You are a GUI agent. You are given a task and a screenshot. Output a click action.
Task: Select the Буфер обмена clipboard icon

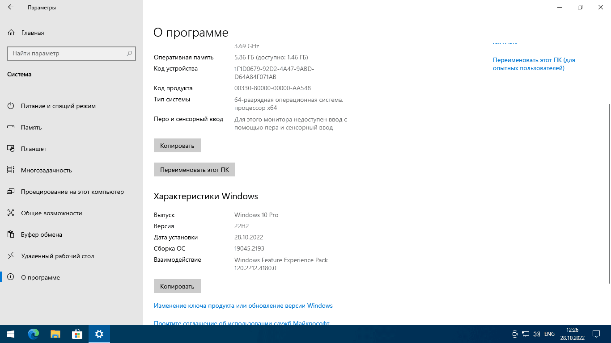click(11, 234)
